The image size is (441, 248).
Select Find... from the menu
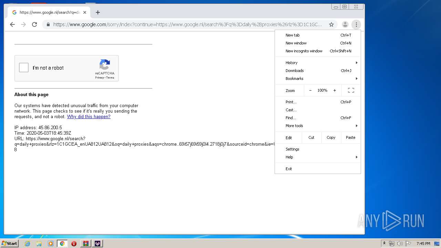[x=318, y=118]
